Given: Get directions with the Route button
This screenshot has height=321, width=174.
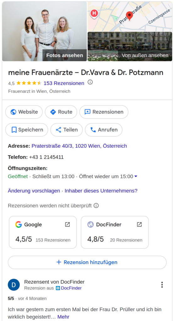Looking at the screenshot, I should coord(61,112).
